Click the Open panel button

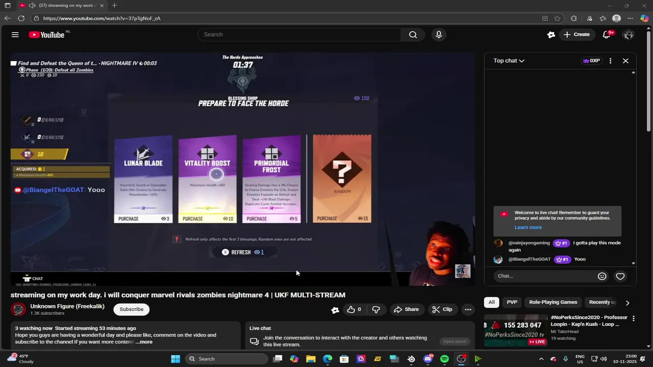(x=455, y=342)
